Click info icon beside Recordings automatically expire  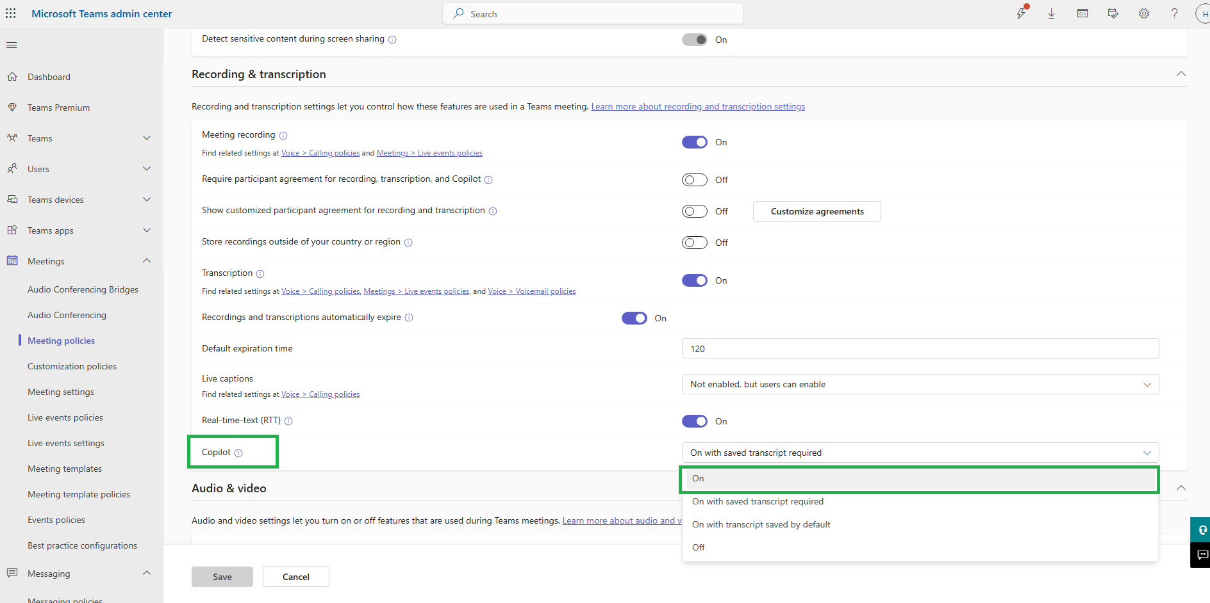coord(409,318)
